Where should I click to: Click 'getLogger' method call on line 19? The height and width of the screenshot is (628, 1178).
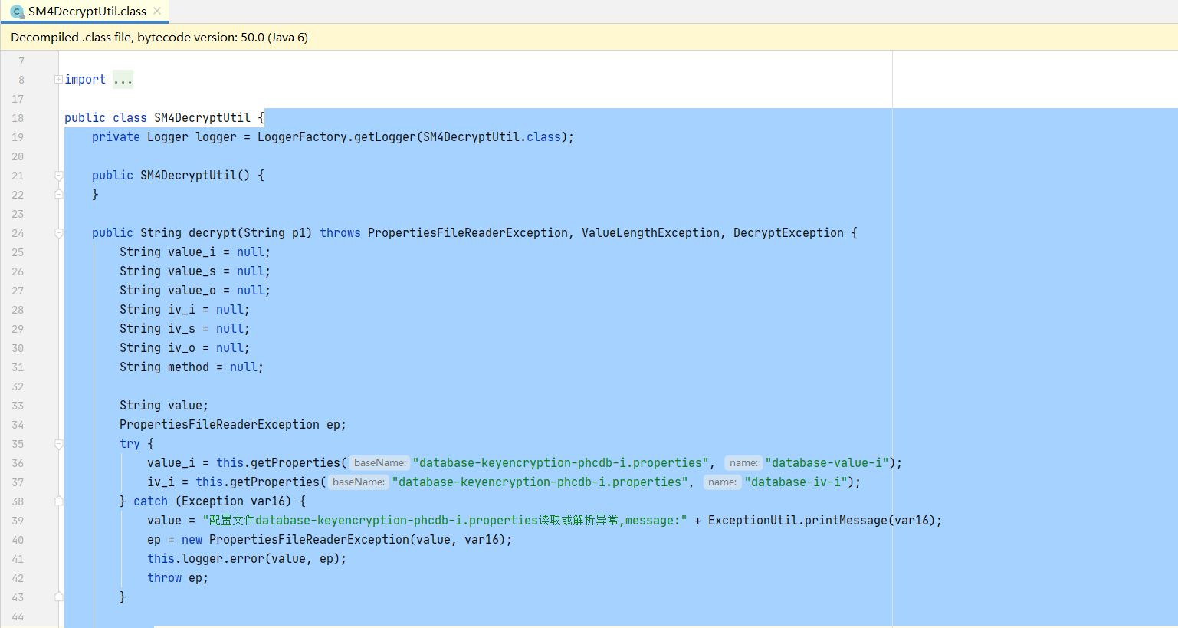385,137
